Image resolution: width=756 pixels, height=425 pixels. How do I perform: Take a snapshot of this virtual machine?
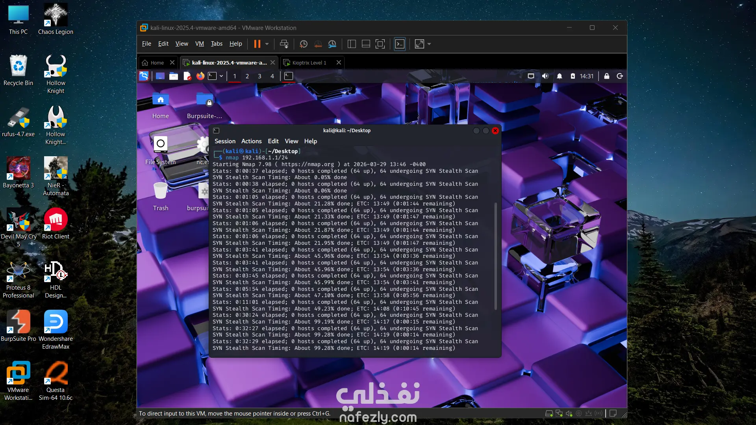pyautogui.click(x=303, y=44)
